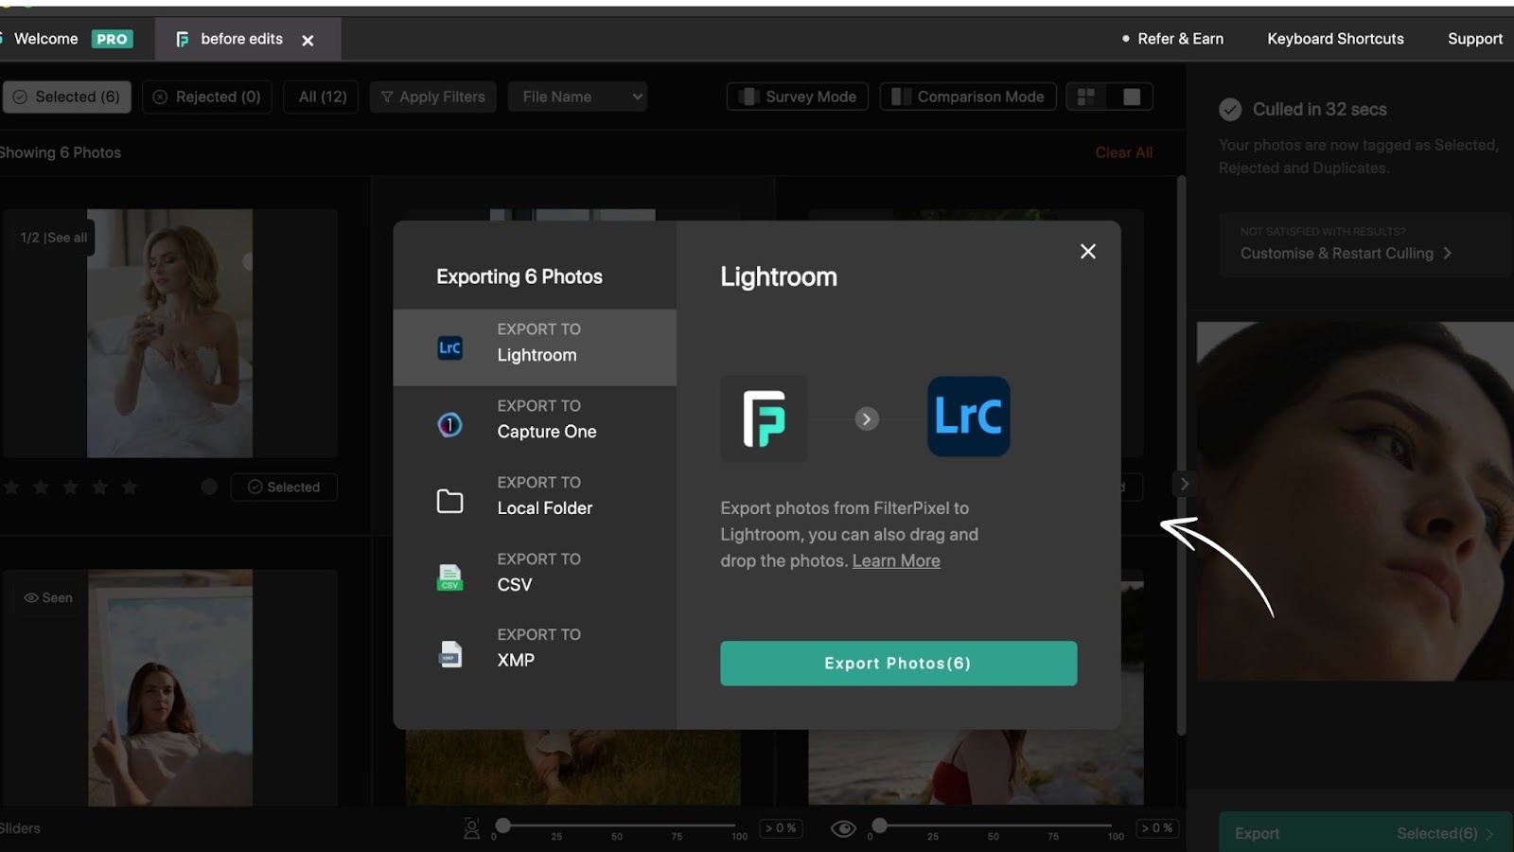Click the Local Folder icon

click(449, 501)
